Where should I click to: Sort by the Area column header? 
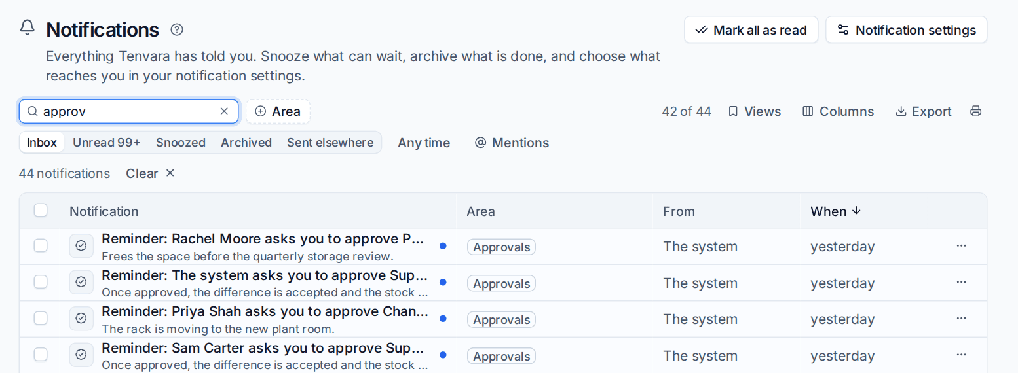tap(480, 211)
